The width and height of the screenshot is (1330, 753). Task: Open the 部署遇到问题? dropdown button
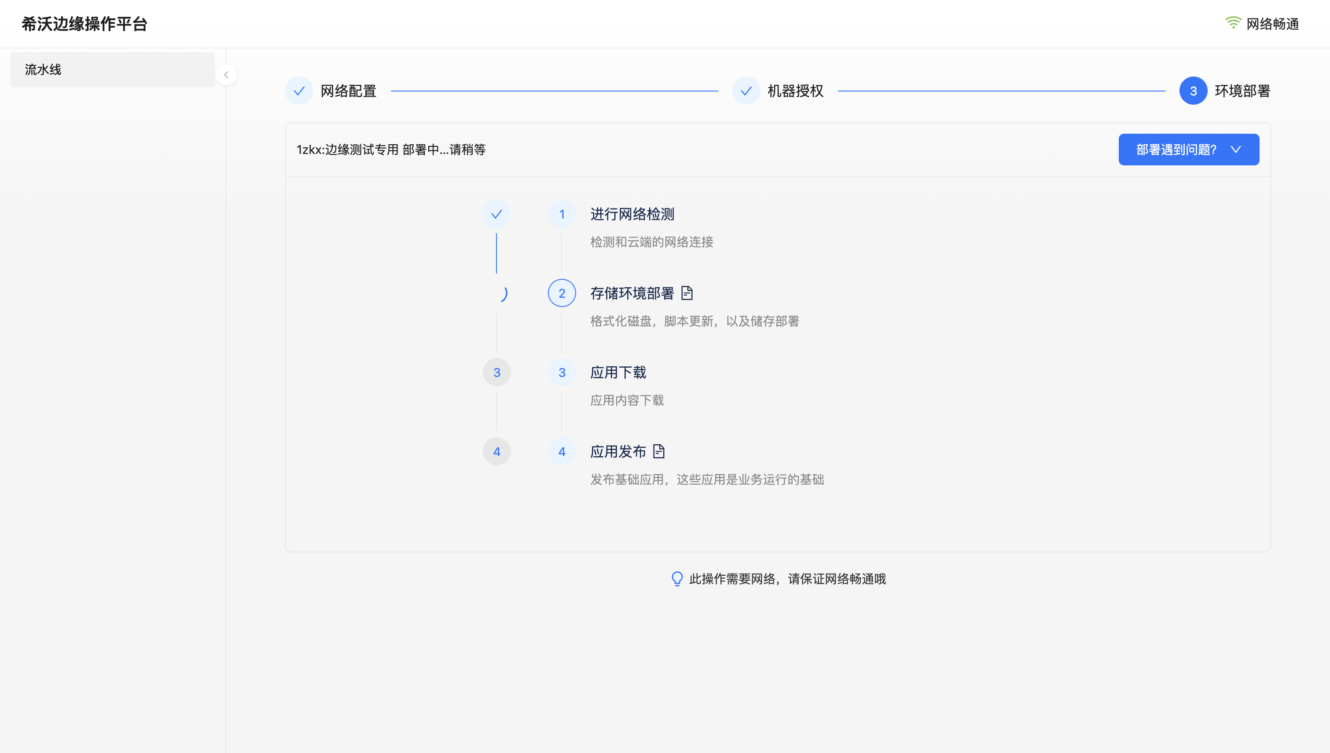[x=1189, y=150]
